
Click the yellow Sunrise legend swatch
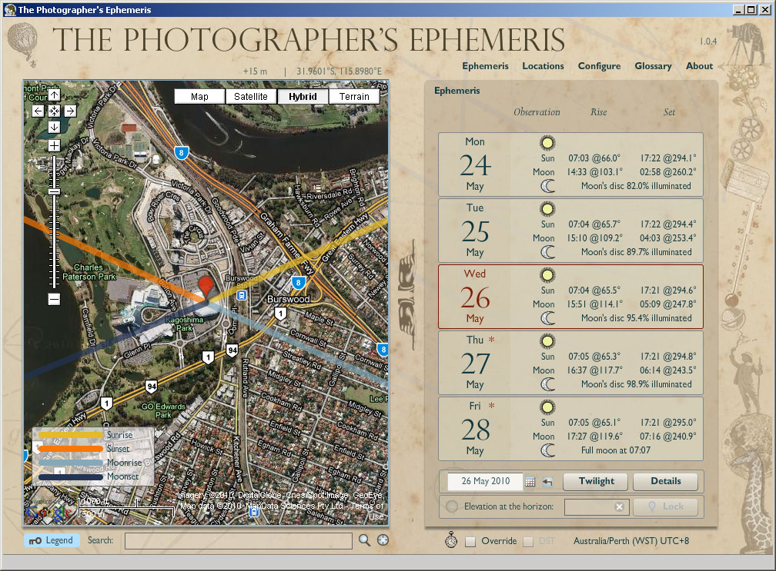click(71, 435)
